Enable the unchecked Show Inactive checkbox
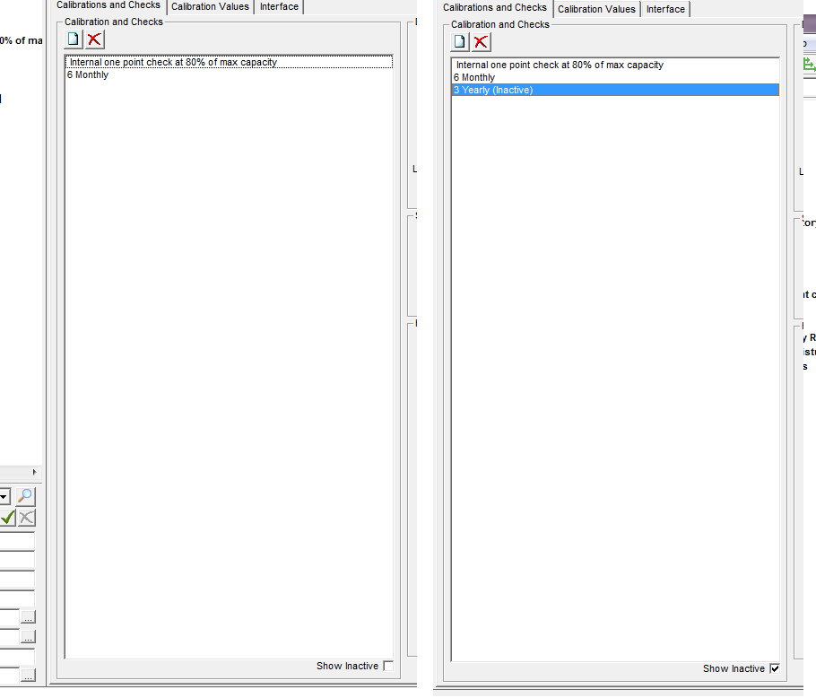Image resolution: width=816 pixels, height=698 pixels. [387, 666]
